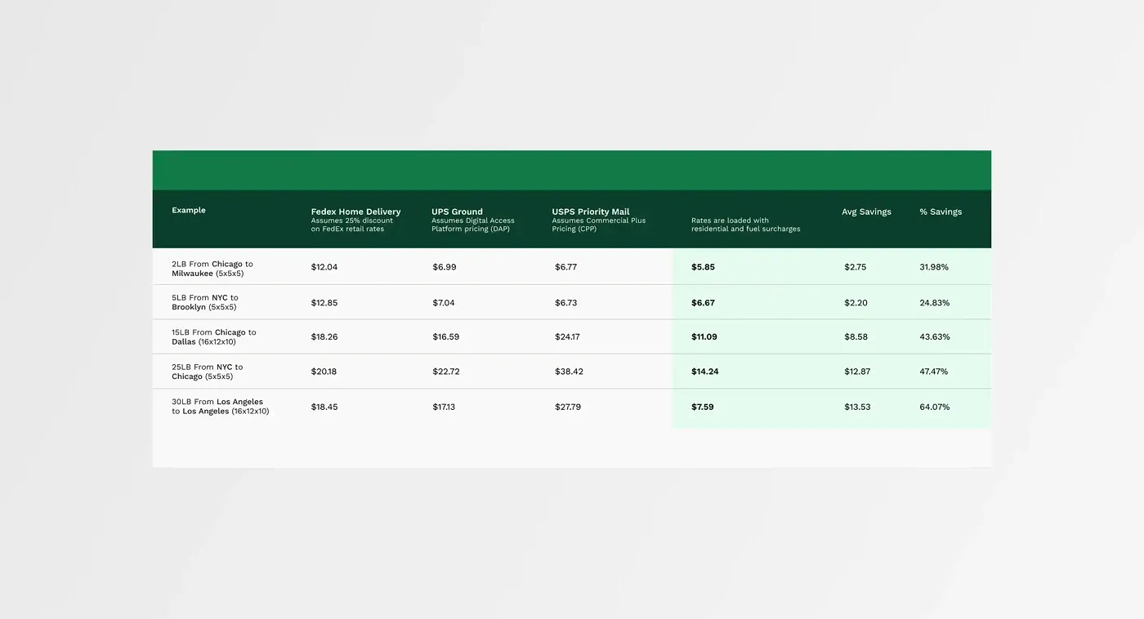Viewport: 1144px width, 619px height.
Task: Click the average savings value "$8.58"
Action: (856, 336)
